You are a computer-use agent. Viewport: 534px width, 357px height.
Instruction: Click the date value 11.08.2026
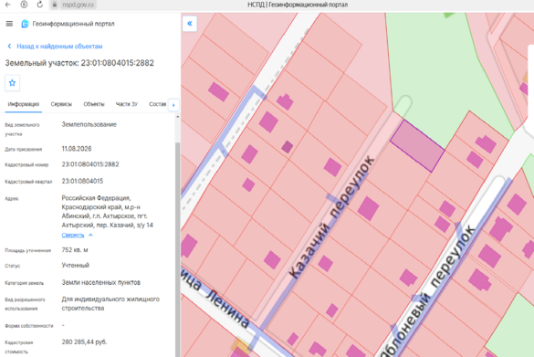pos(77,149)
